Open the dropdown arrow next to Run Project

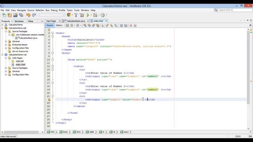[x=91, y=15]
